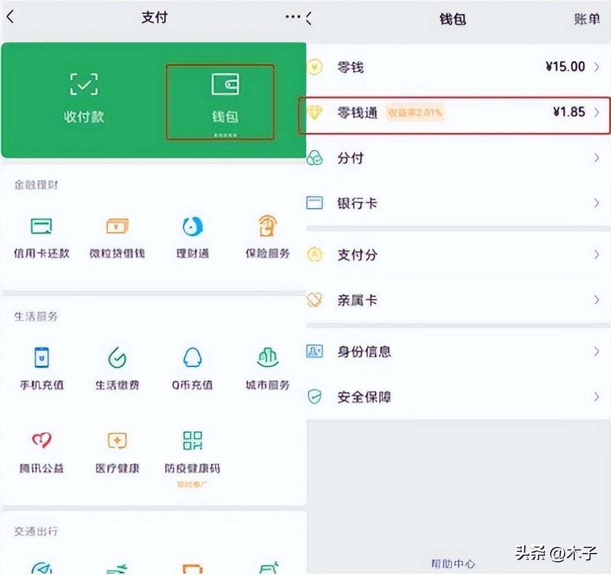Image resolution: width=611 pixels, height=575 pixels.
Task: Open the 收付款 scan-to-pay icon
Action: point(84,84)
